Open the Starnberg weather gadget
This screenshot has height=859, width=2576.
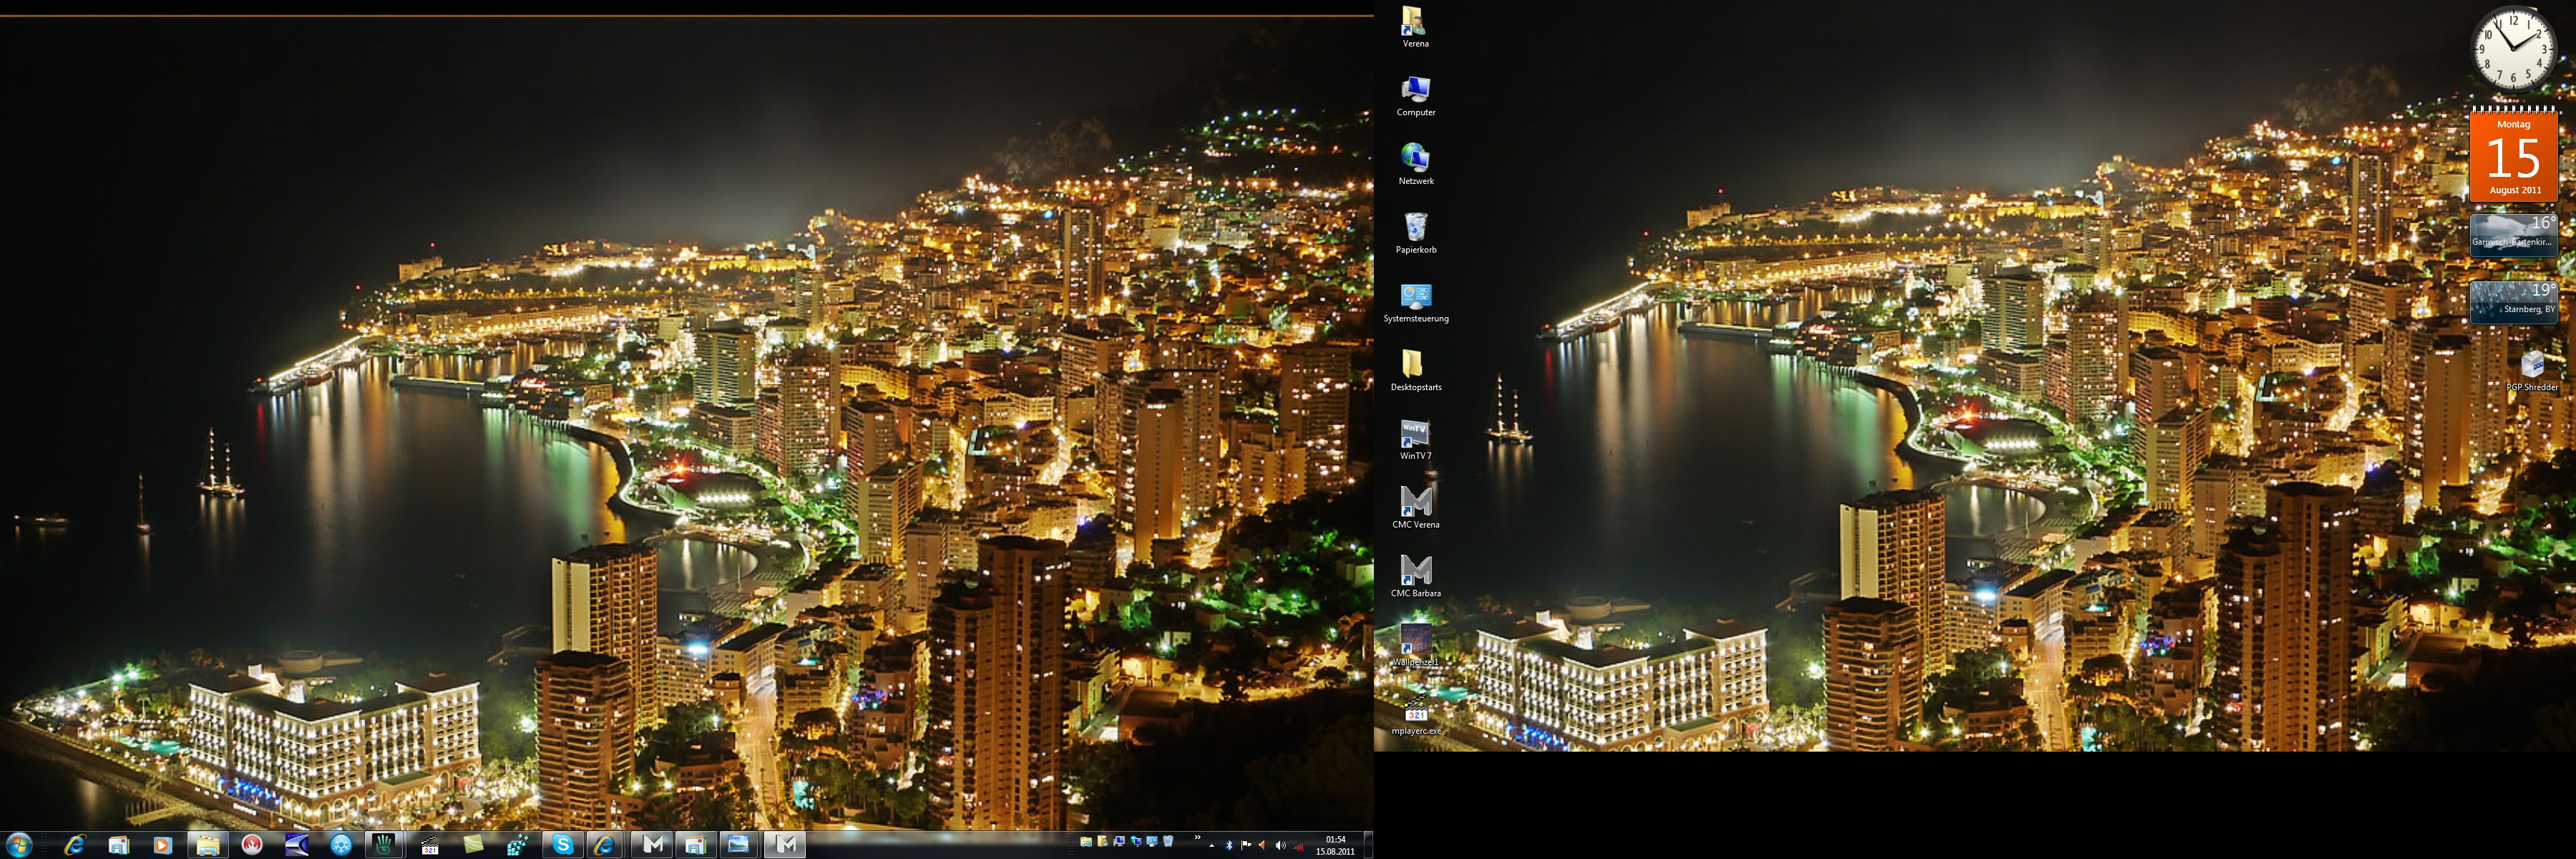pyautogui.click(x=2513, y=301)
